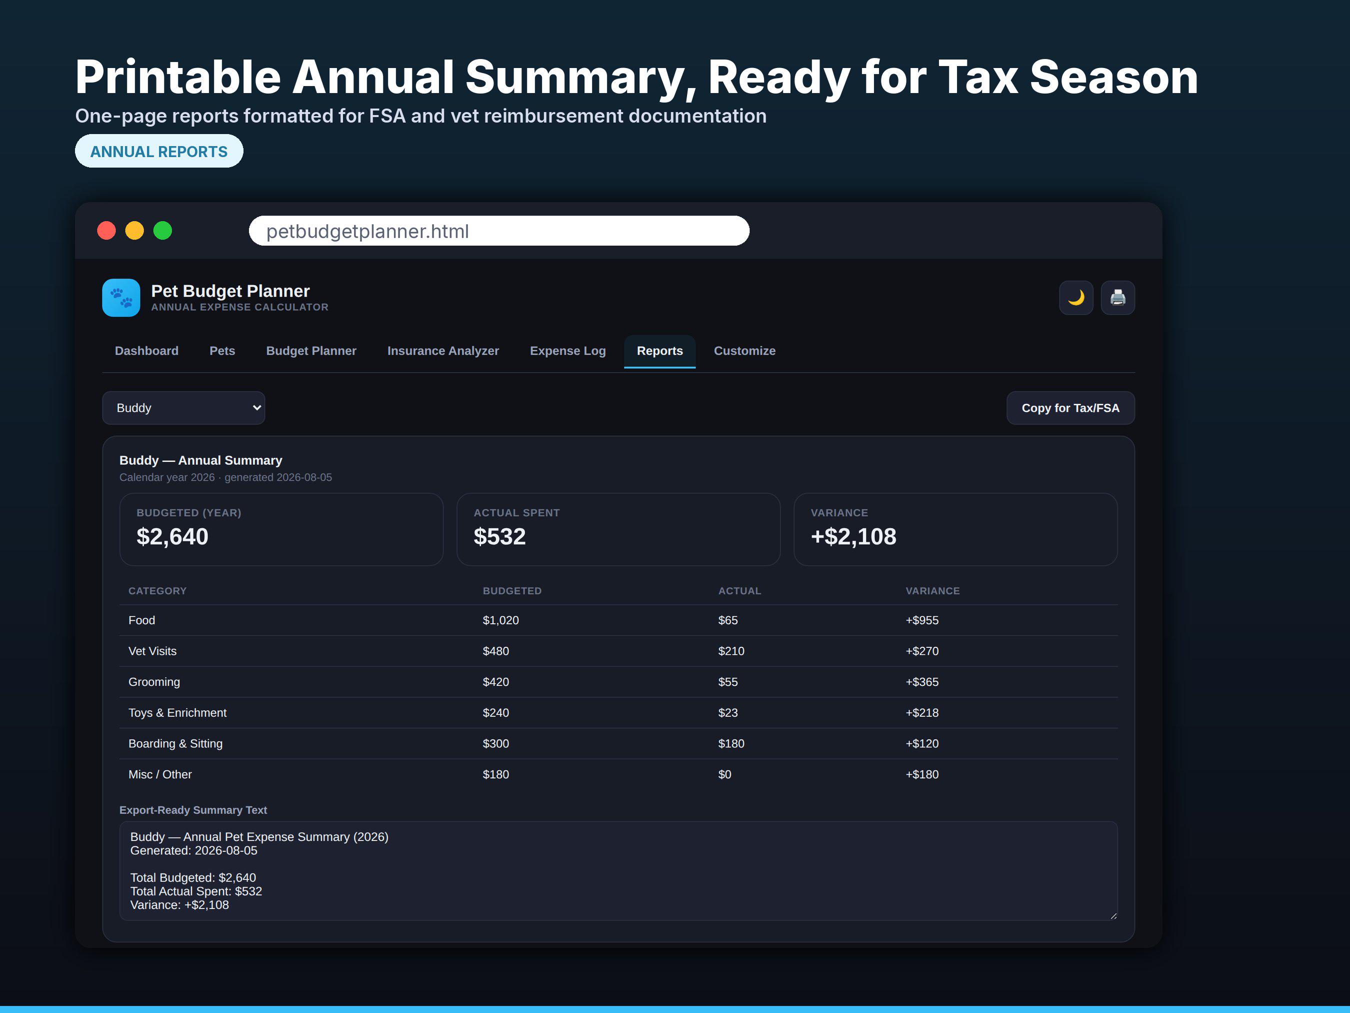Go to the Budget Planner tab

tap(311, 351)
